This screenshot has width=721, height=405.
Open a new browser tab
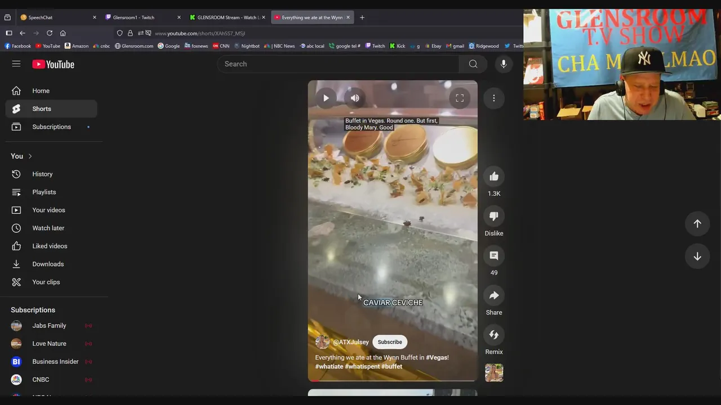[x=362, y=17]
